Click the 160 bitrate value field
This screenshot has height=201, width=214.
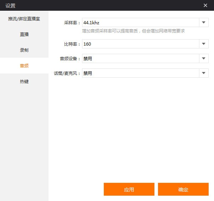coord(141,44)
